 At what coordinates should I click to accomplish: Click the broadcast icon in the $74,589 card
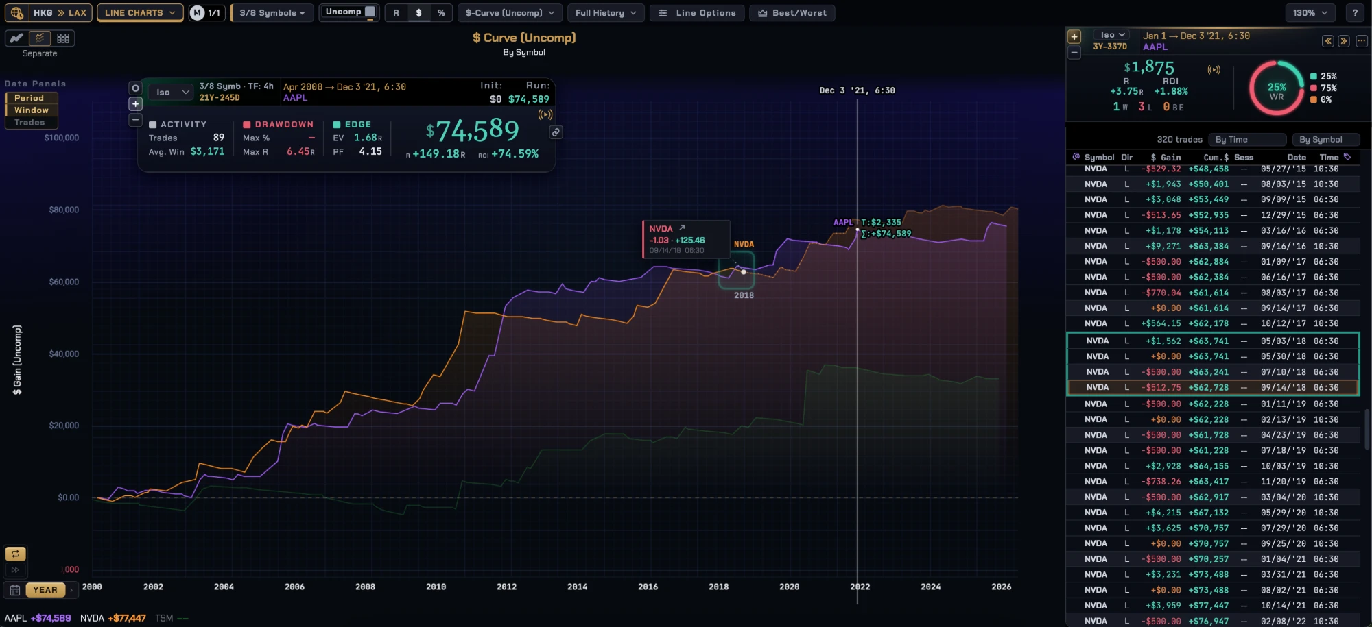[x=545, y=114]
